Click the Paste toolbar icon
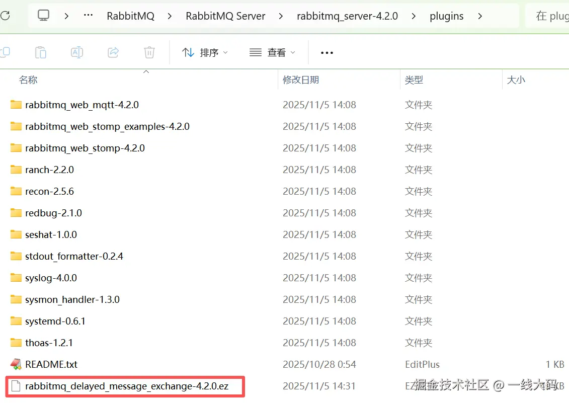The image size is (569, 403). 41,53
